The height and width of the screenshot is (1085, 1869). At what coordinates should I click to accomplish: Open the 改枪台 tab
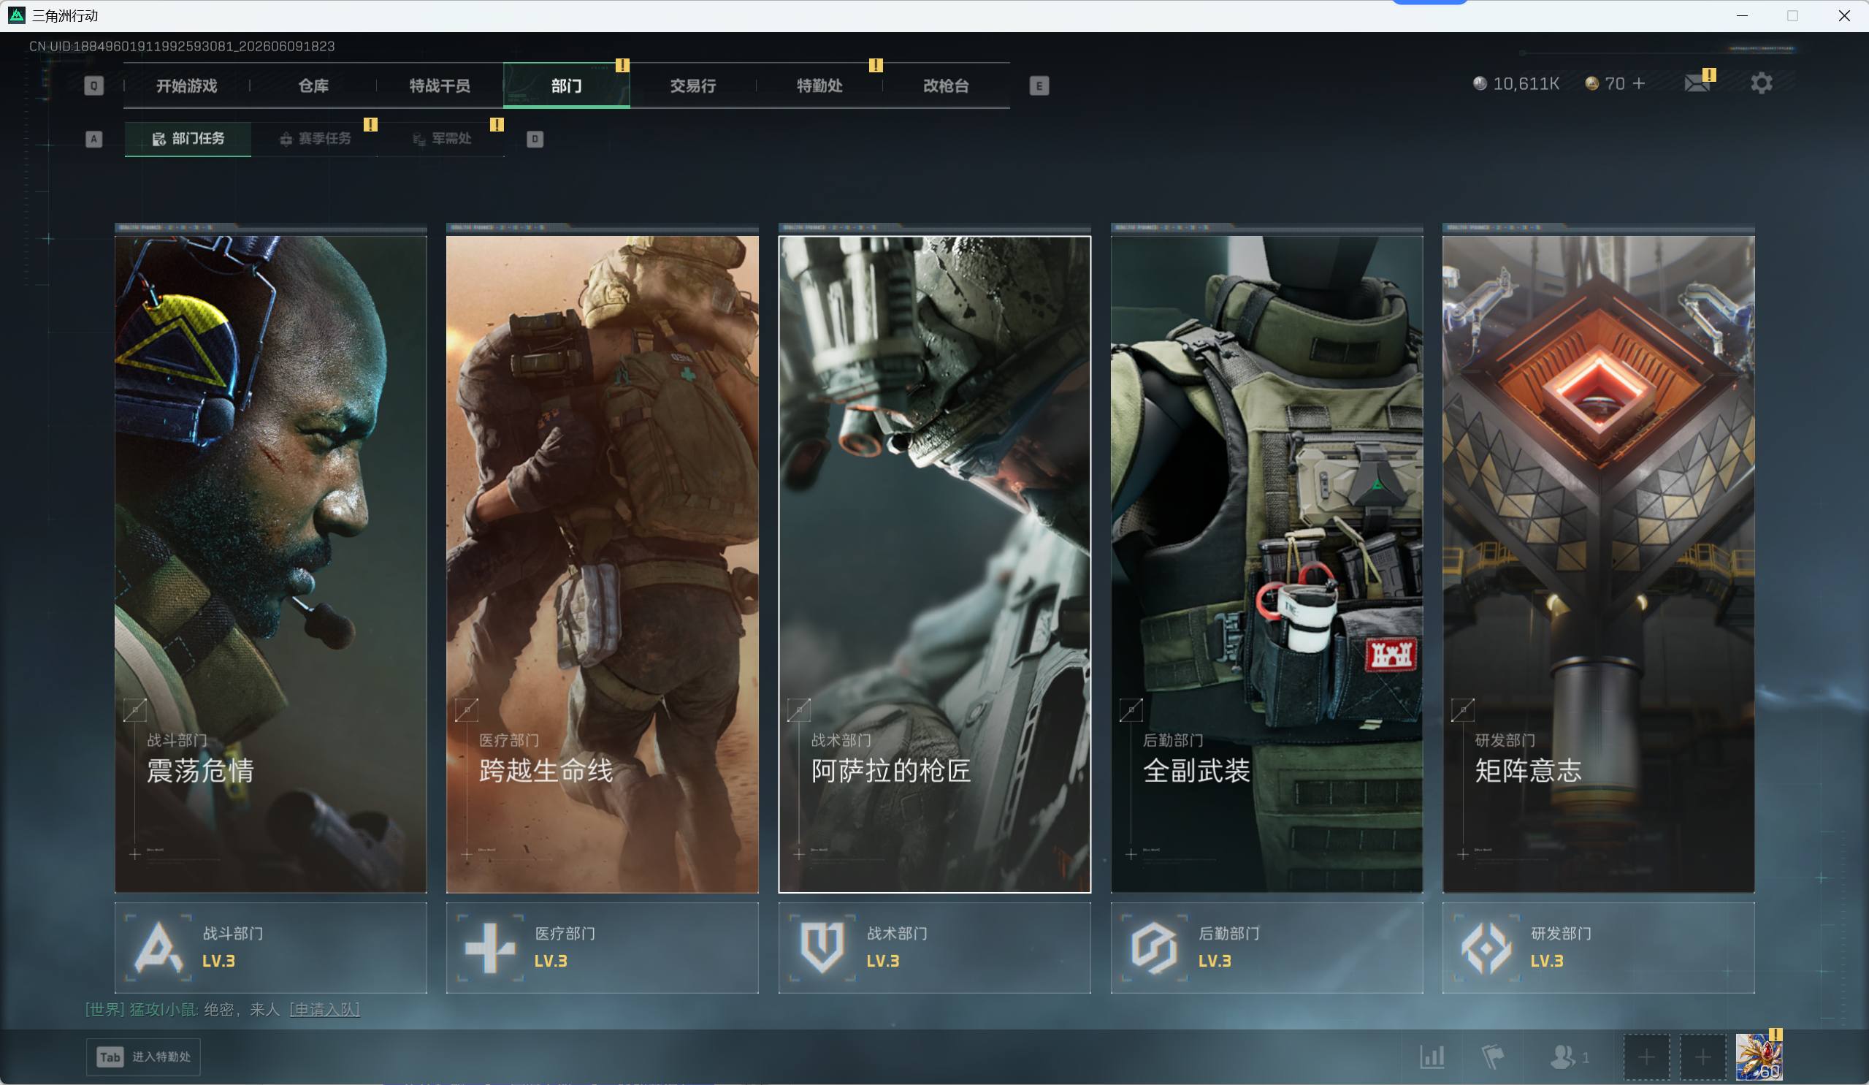click(947, 85)
